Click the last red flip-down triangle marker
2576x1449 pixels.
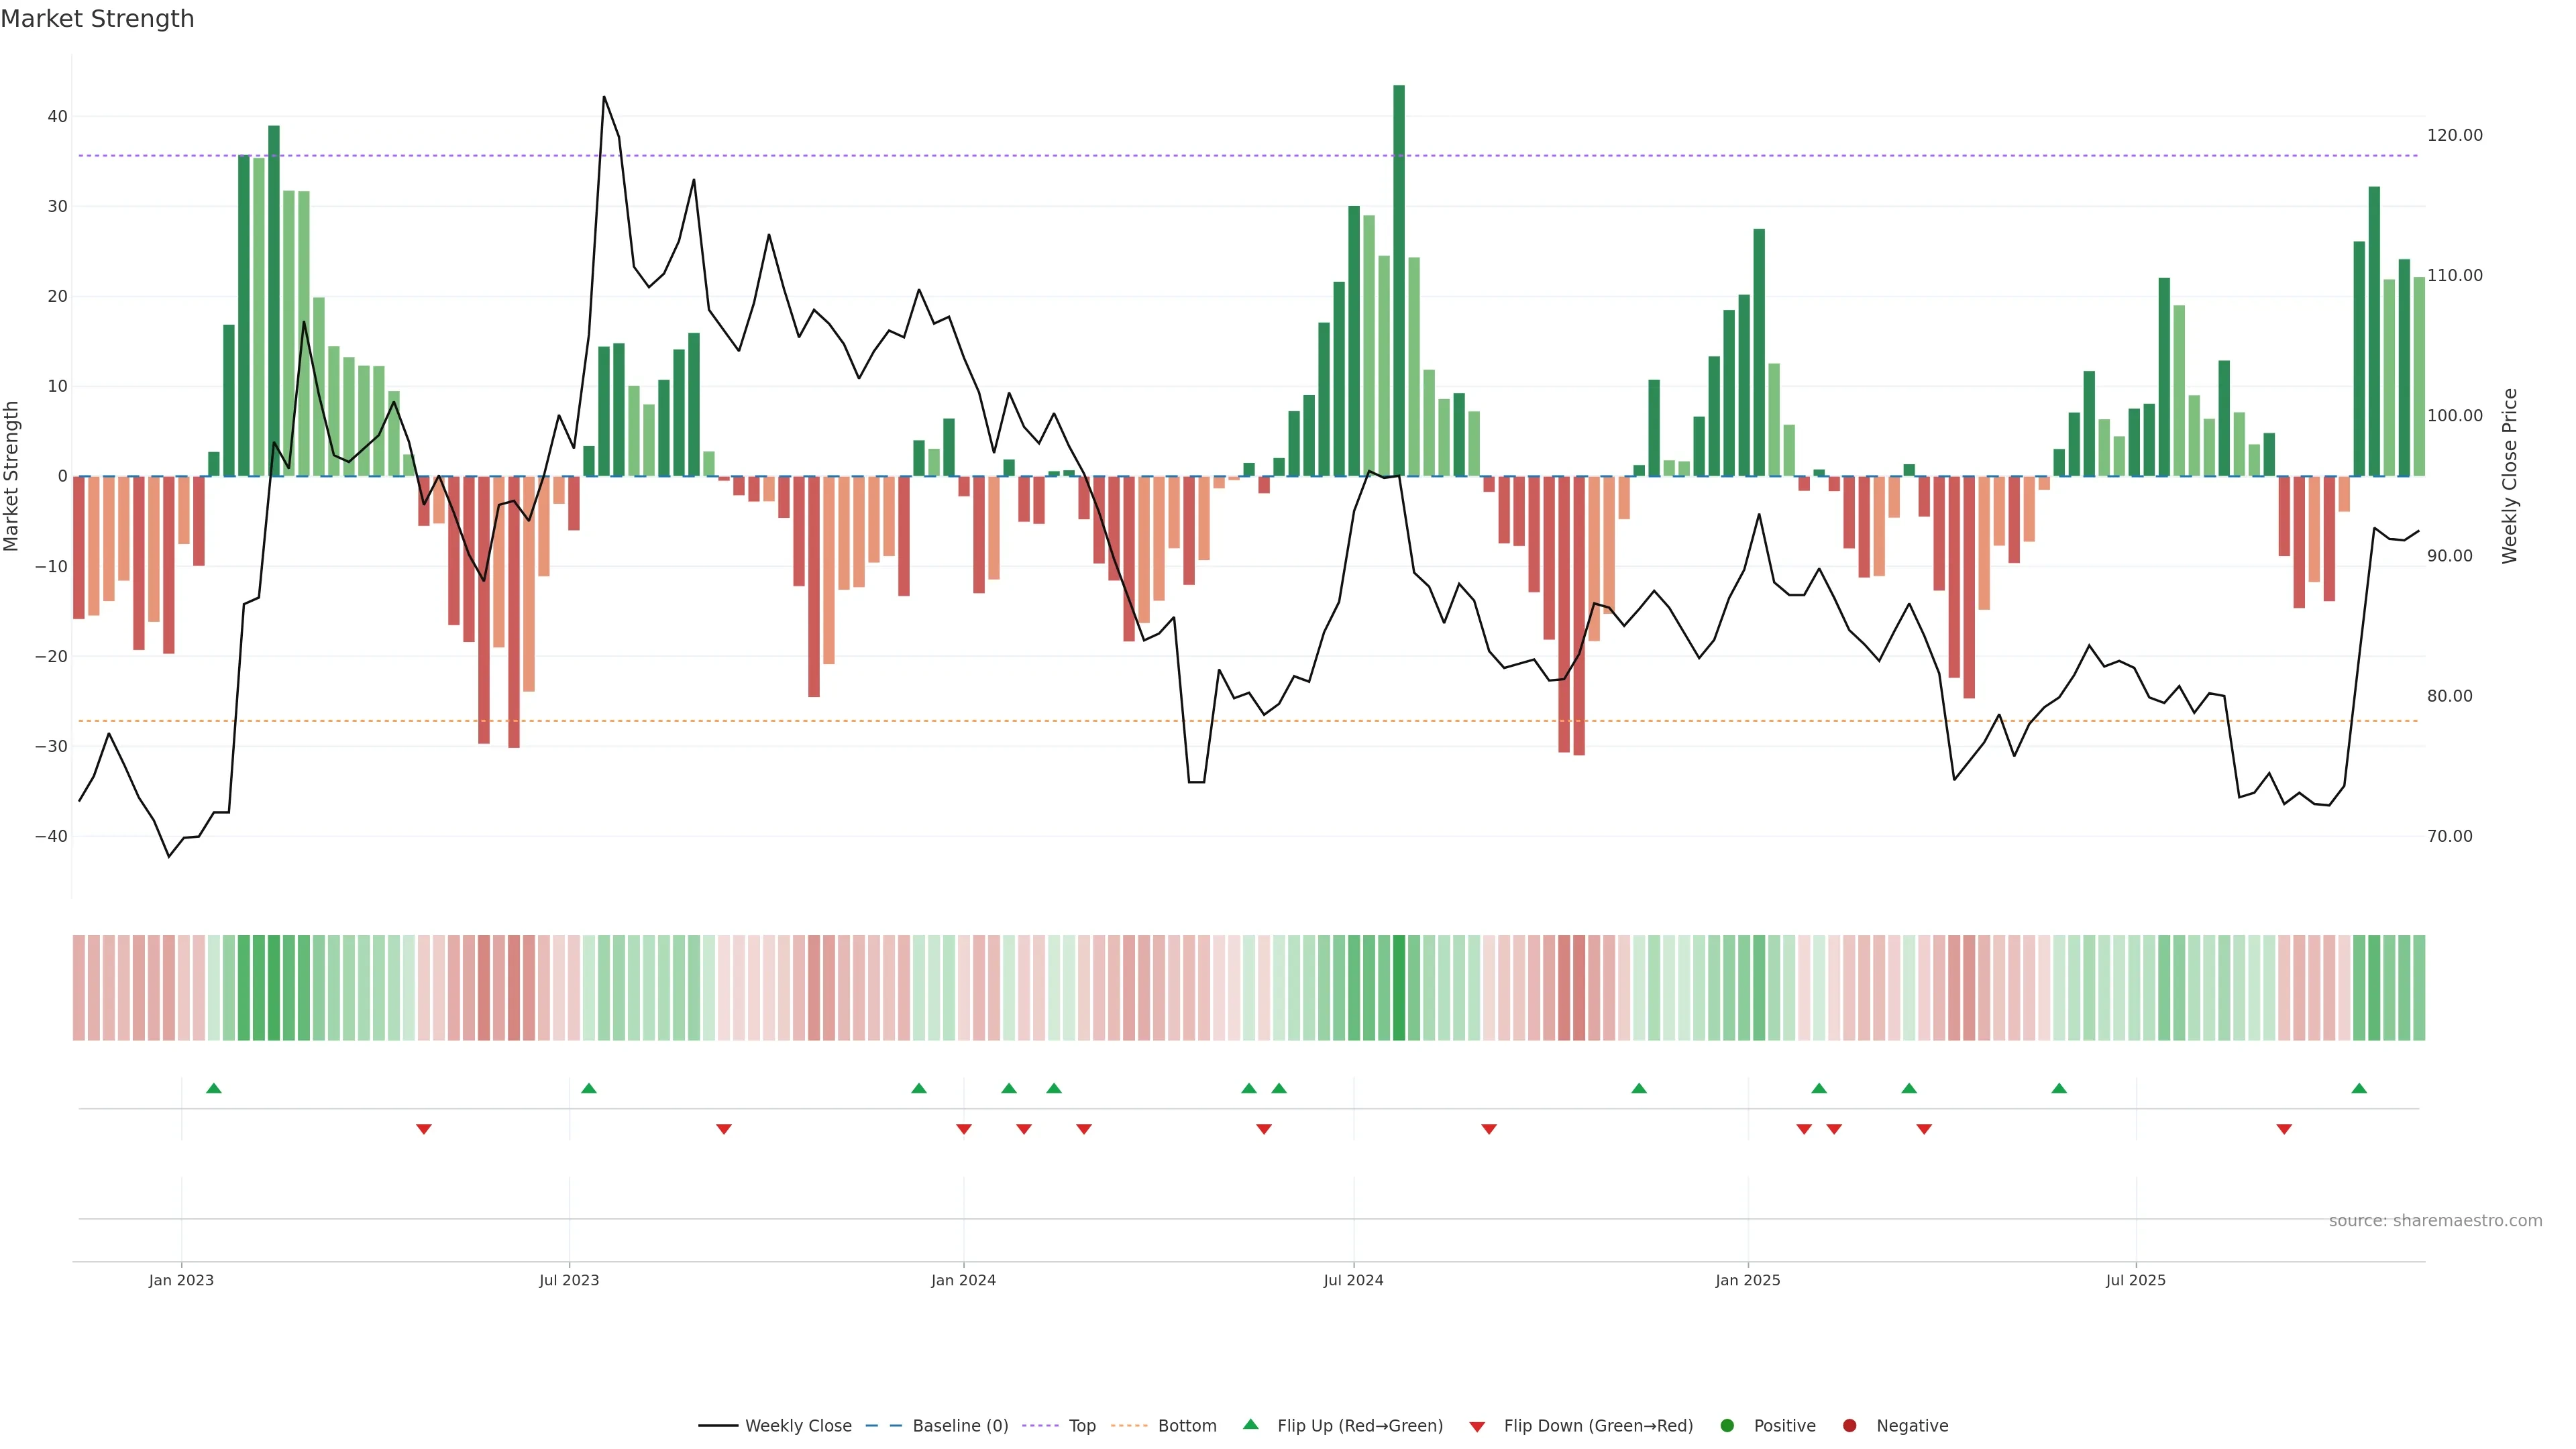tap(2284, 1129)
